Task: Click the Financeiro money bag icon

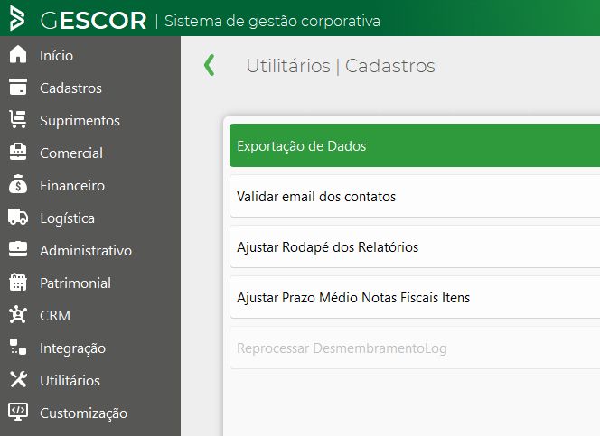Action: [x=18, y=184]
